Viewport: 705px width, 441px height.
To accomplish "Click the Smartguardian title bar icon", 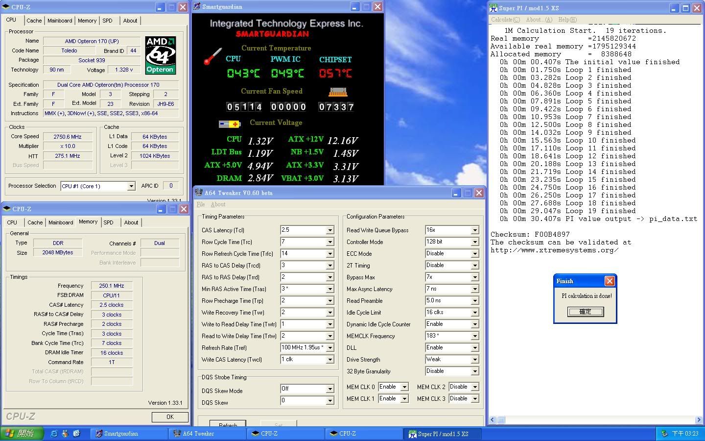I will click(197, 7).
